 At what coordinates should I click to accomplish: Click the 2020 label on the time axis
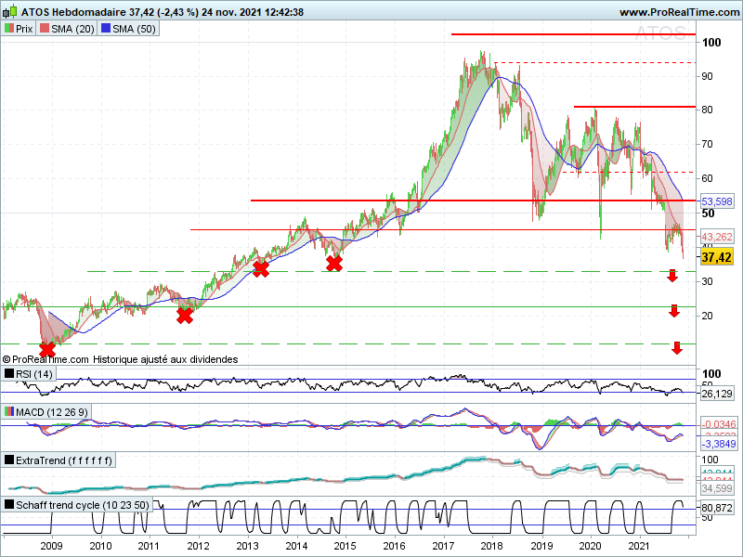pyautogui.click(x=591, y=546)
